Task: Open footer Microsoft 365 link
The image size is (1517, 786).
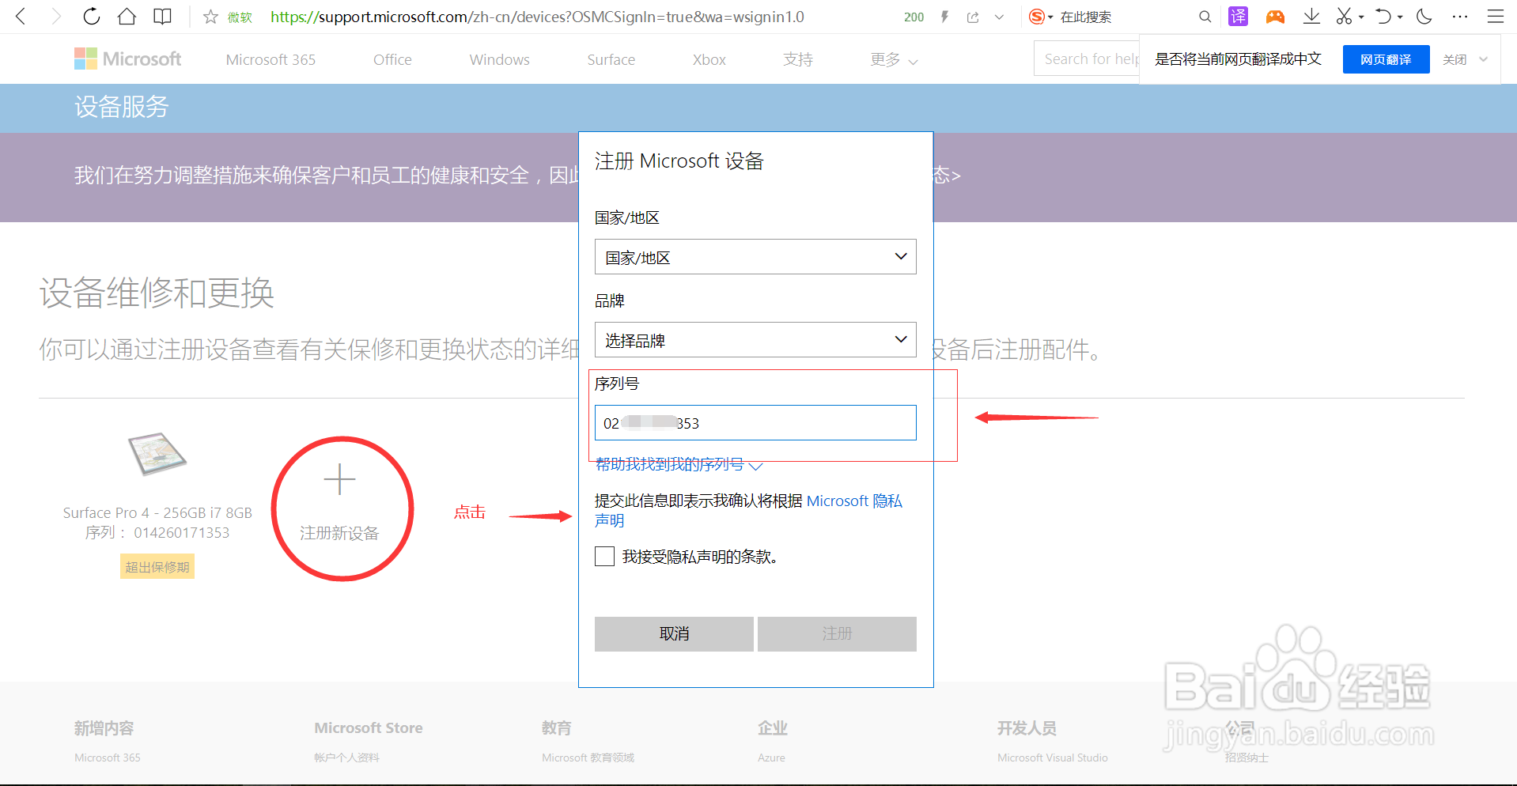Action: point(108,758)
